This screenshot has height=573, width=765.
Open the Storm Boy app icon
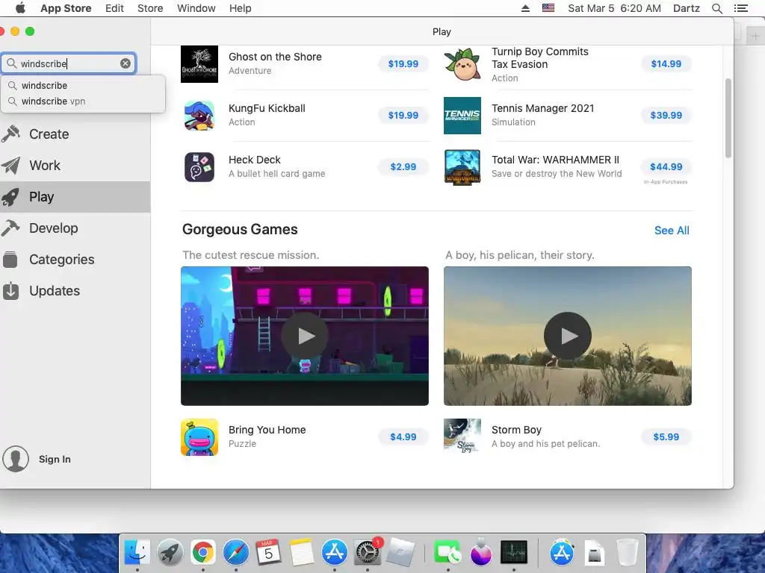coord(462,437)
